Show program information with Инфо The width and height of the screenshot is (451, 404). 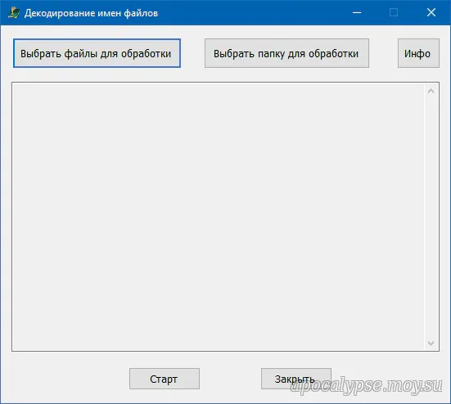418,53
